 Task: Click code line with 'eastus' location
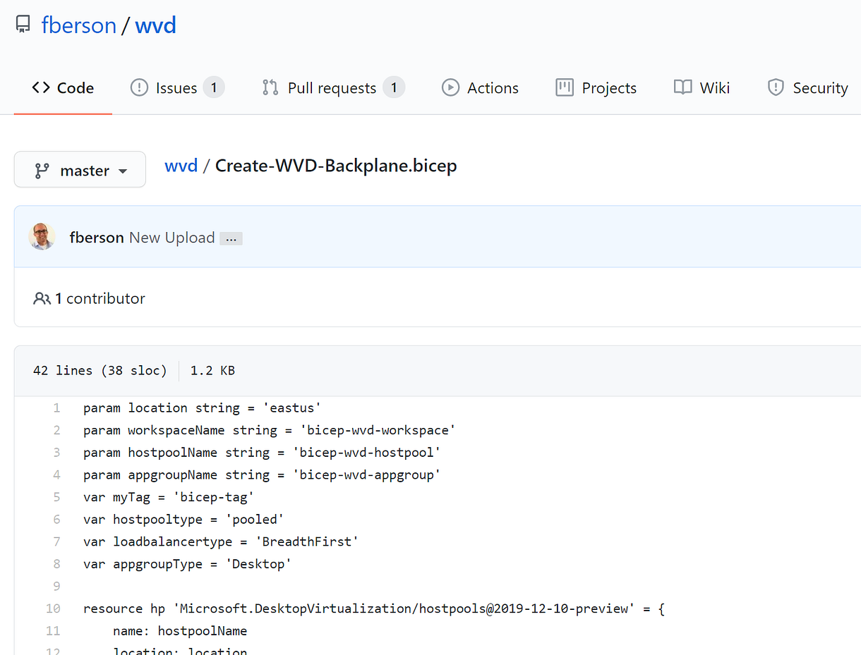point(202,408)
